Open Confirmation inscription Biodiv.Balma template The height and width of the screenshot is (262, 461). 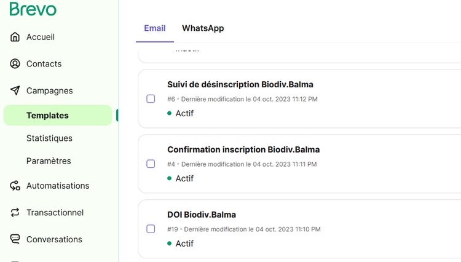click(243, 149)
